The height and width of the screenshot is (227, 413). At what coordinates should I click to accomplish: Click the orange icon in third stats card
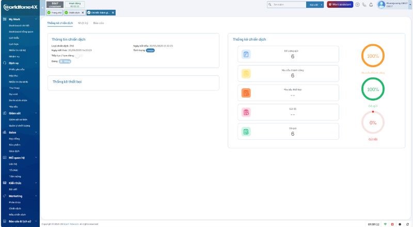tap(246, 93)
